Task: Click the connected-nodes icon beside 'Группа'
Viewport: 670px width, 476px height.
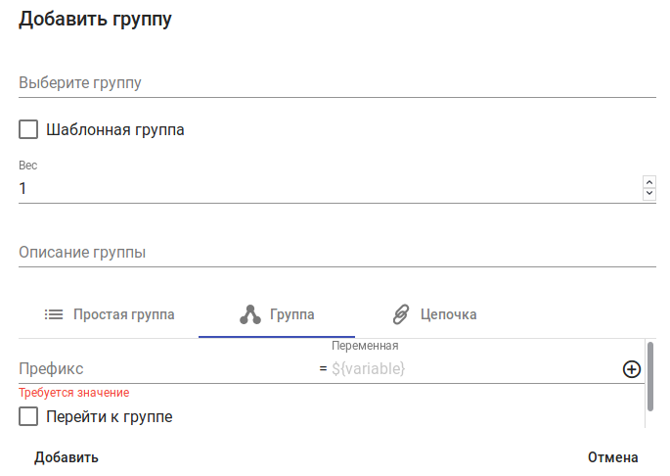Action: tap(249, 314)
